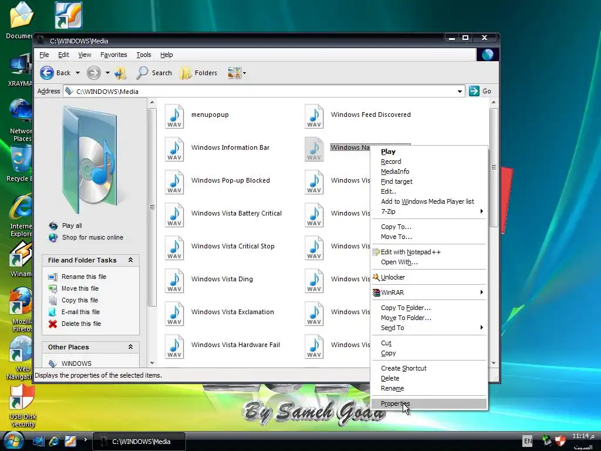601x451 pixels.
Task: Launch Internet Explorer from quick launch
Action: coord(53,441)
